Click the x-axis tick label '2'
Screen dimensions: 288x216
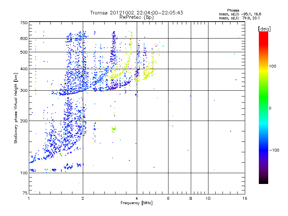(83, 198)
